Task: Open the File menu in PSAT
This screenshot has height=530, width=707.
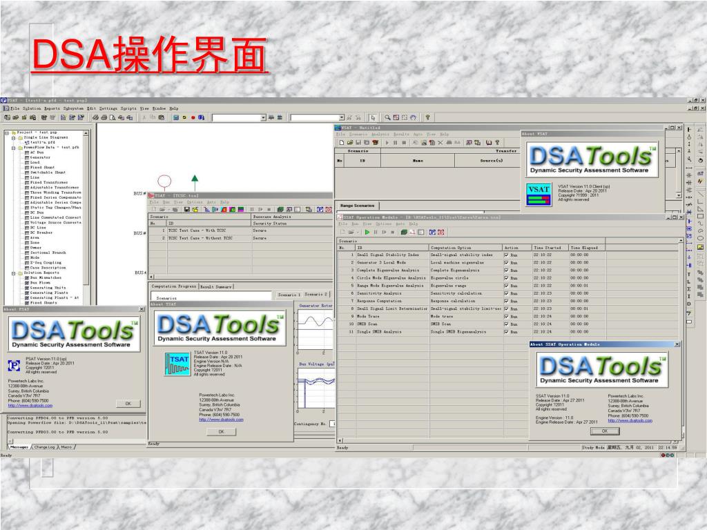Action: point(15,108)
